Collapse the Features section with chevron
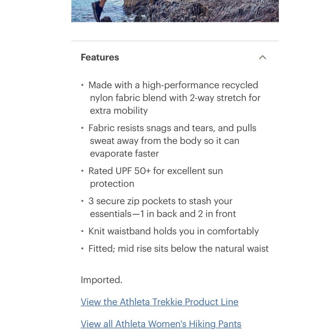 tap(262, 57)
